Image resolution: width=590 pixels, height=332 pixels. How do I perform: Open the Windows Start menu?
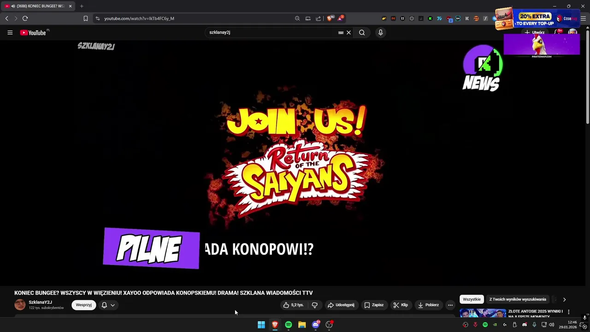pyautogui.click(x=261, y=325)
